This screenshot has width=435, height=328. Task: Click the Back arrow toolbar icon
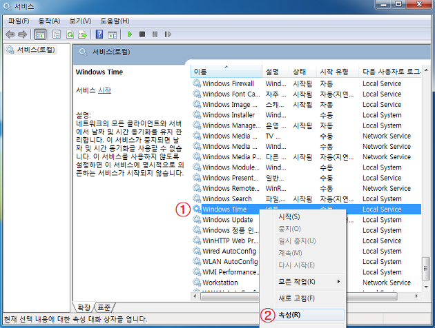pyautogui.click(x=10, y=34)
